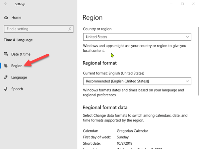The height and width of the screenshot is (149, 199).
Task: Select the Region text label in sidebar
Action: coord(17,66)
